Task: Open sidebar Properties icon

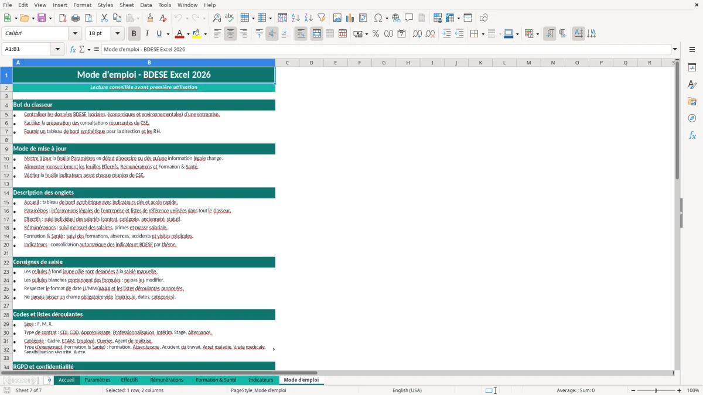Action: [692, 68]
